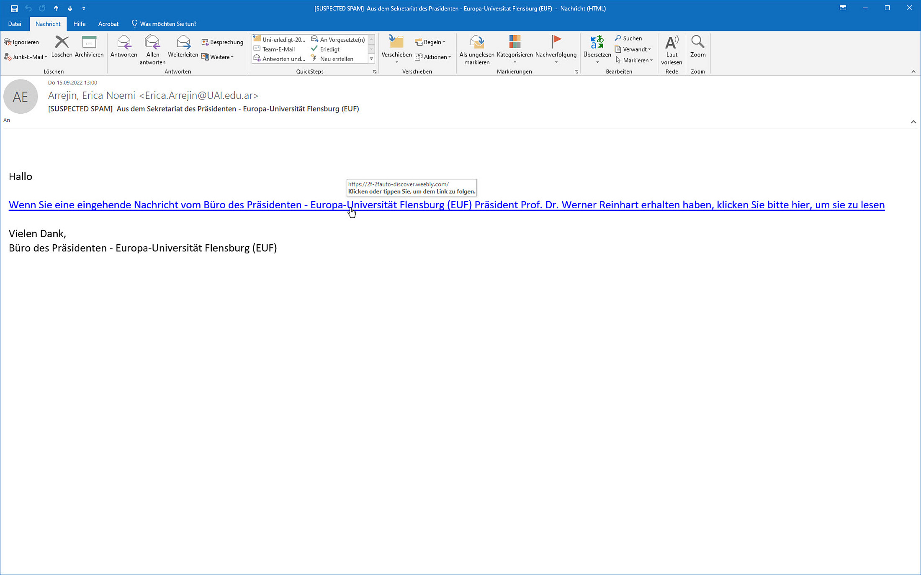
Task: Mark message as unread (Als ungelesen markieren)
Action: 476,43
